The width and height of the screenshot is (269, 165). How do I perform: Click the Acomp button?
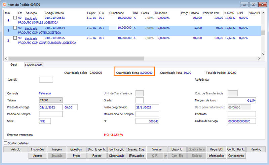(38, 156)
